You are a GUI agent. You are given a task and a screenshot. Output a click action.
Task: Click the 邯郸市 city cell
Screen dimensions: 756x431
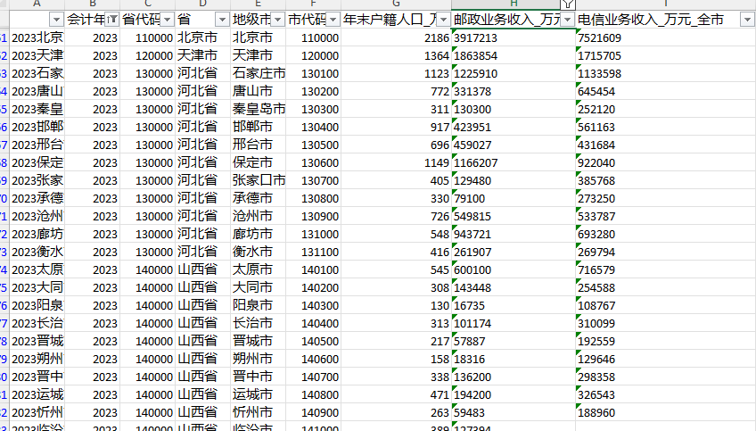point(258,127)
